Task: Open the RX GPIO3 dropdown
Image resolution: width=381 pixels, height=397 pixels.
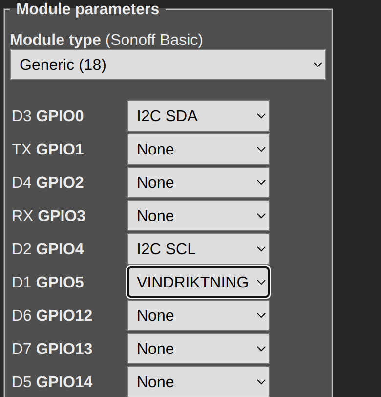Action: click(x=198, y=216)
